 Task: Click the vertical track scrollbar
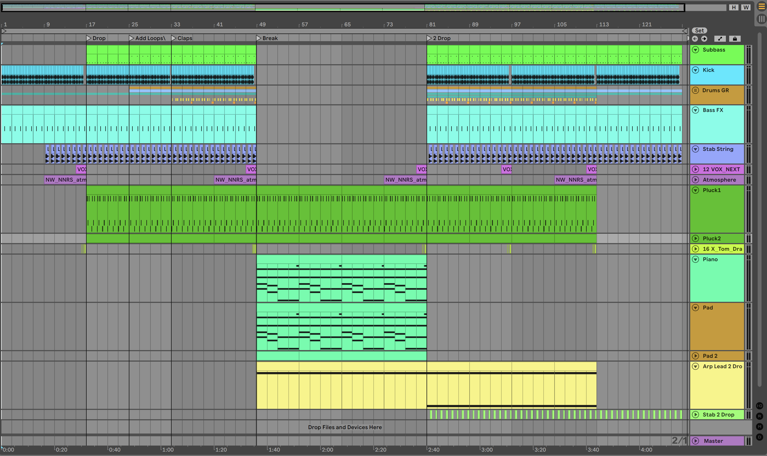(759, 209)
